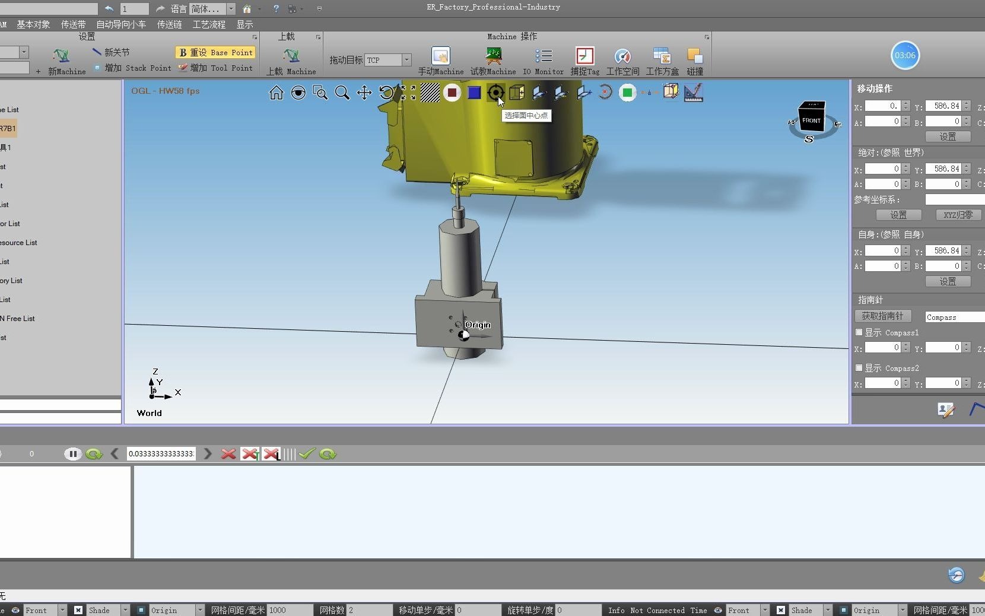Screen dimensions: 985x616
Task: Open the TCP 拖动目标 dropdown
Action: tap(406, 60)
